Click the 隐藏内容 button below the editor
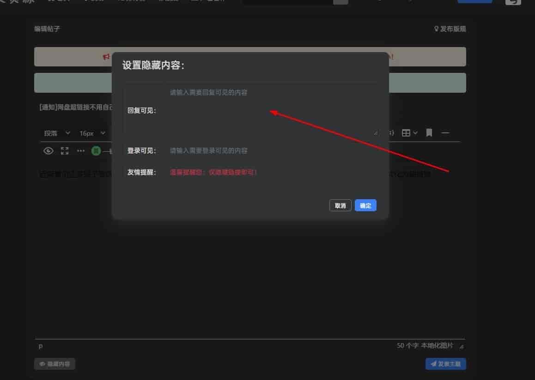This screenshot has height=380, width=535. tap(55, 364)
